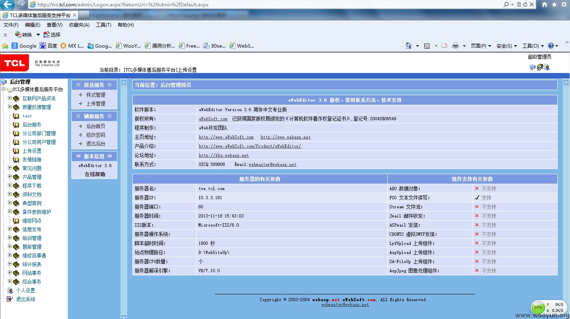
Task: Open the 查看(V) menu
Action: (x=55, y=25)
